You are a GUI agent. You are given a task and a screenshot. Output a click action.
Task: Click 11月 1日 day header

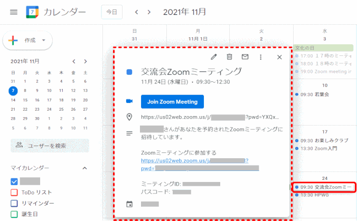[198, 39]
